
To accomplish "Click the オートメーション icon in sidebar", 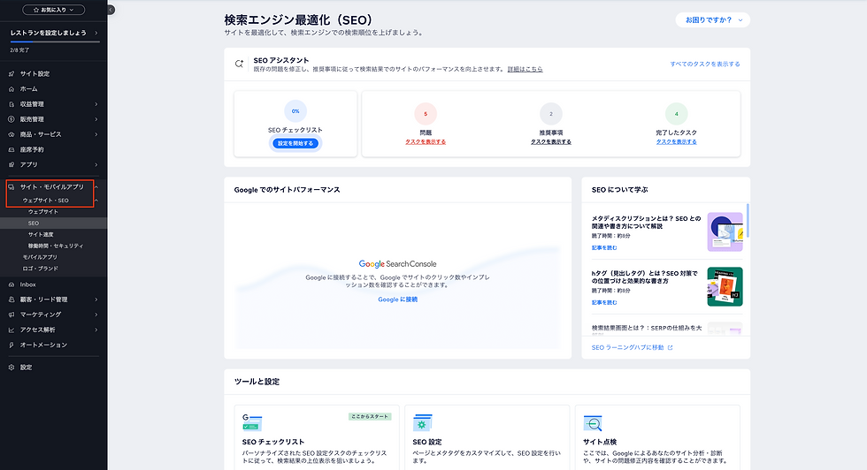I will 11,345.
